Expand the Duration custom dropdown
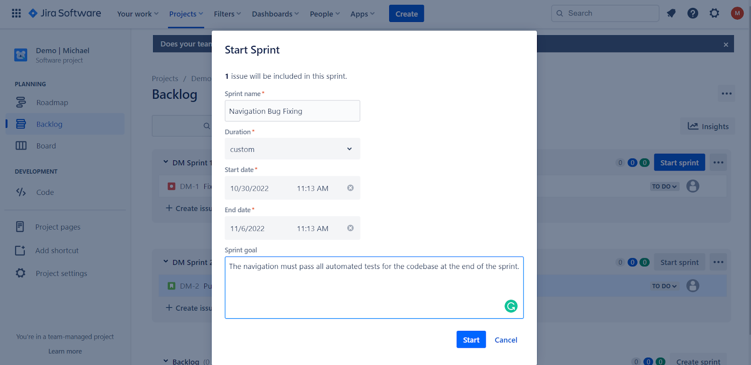 click(292, 149)
